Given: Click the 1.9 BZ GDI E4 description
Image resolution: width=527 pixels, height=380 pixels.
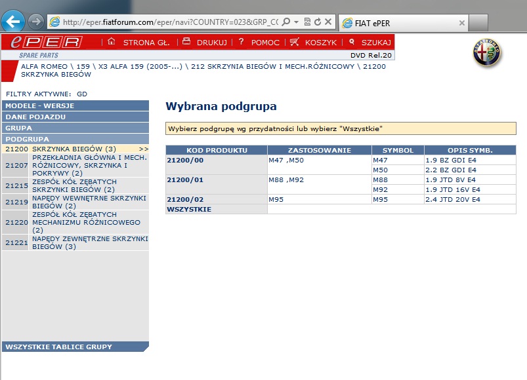Looking at the screenshot, I should point(451,160).
